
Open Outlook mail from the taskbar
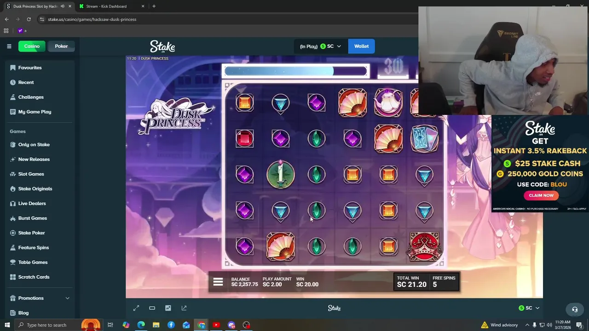(186, 325)
